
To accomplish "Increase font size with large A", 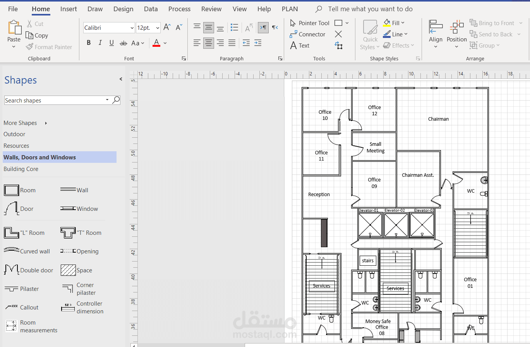I will tap(167, 27).
